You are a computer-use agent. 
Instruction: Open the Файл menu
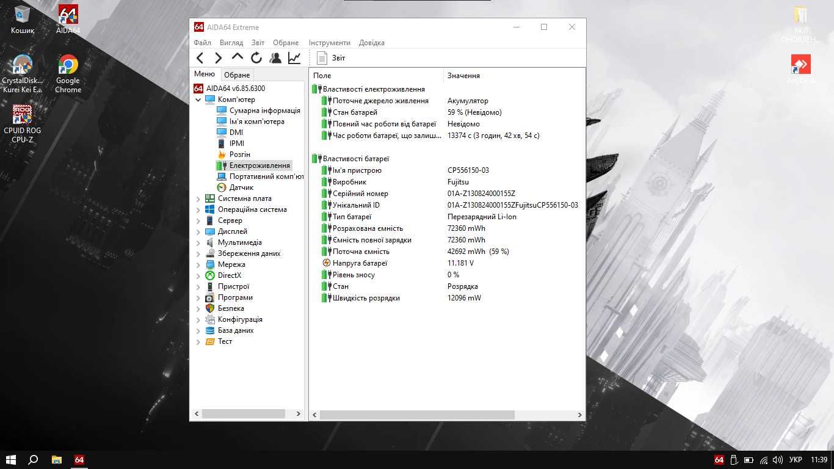(x=202, y=43)
